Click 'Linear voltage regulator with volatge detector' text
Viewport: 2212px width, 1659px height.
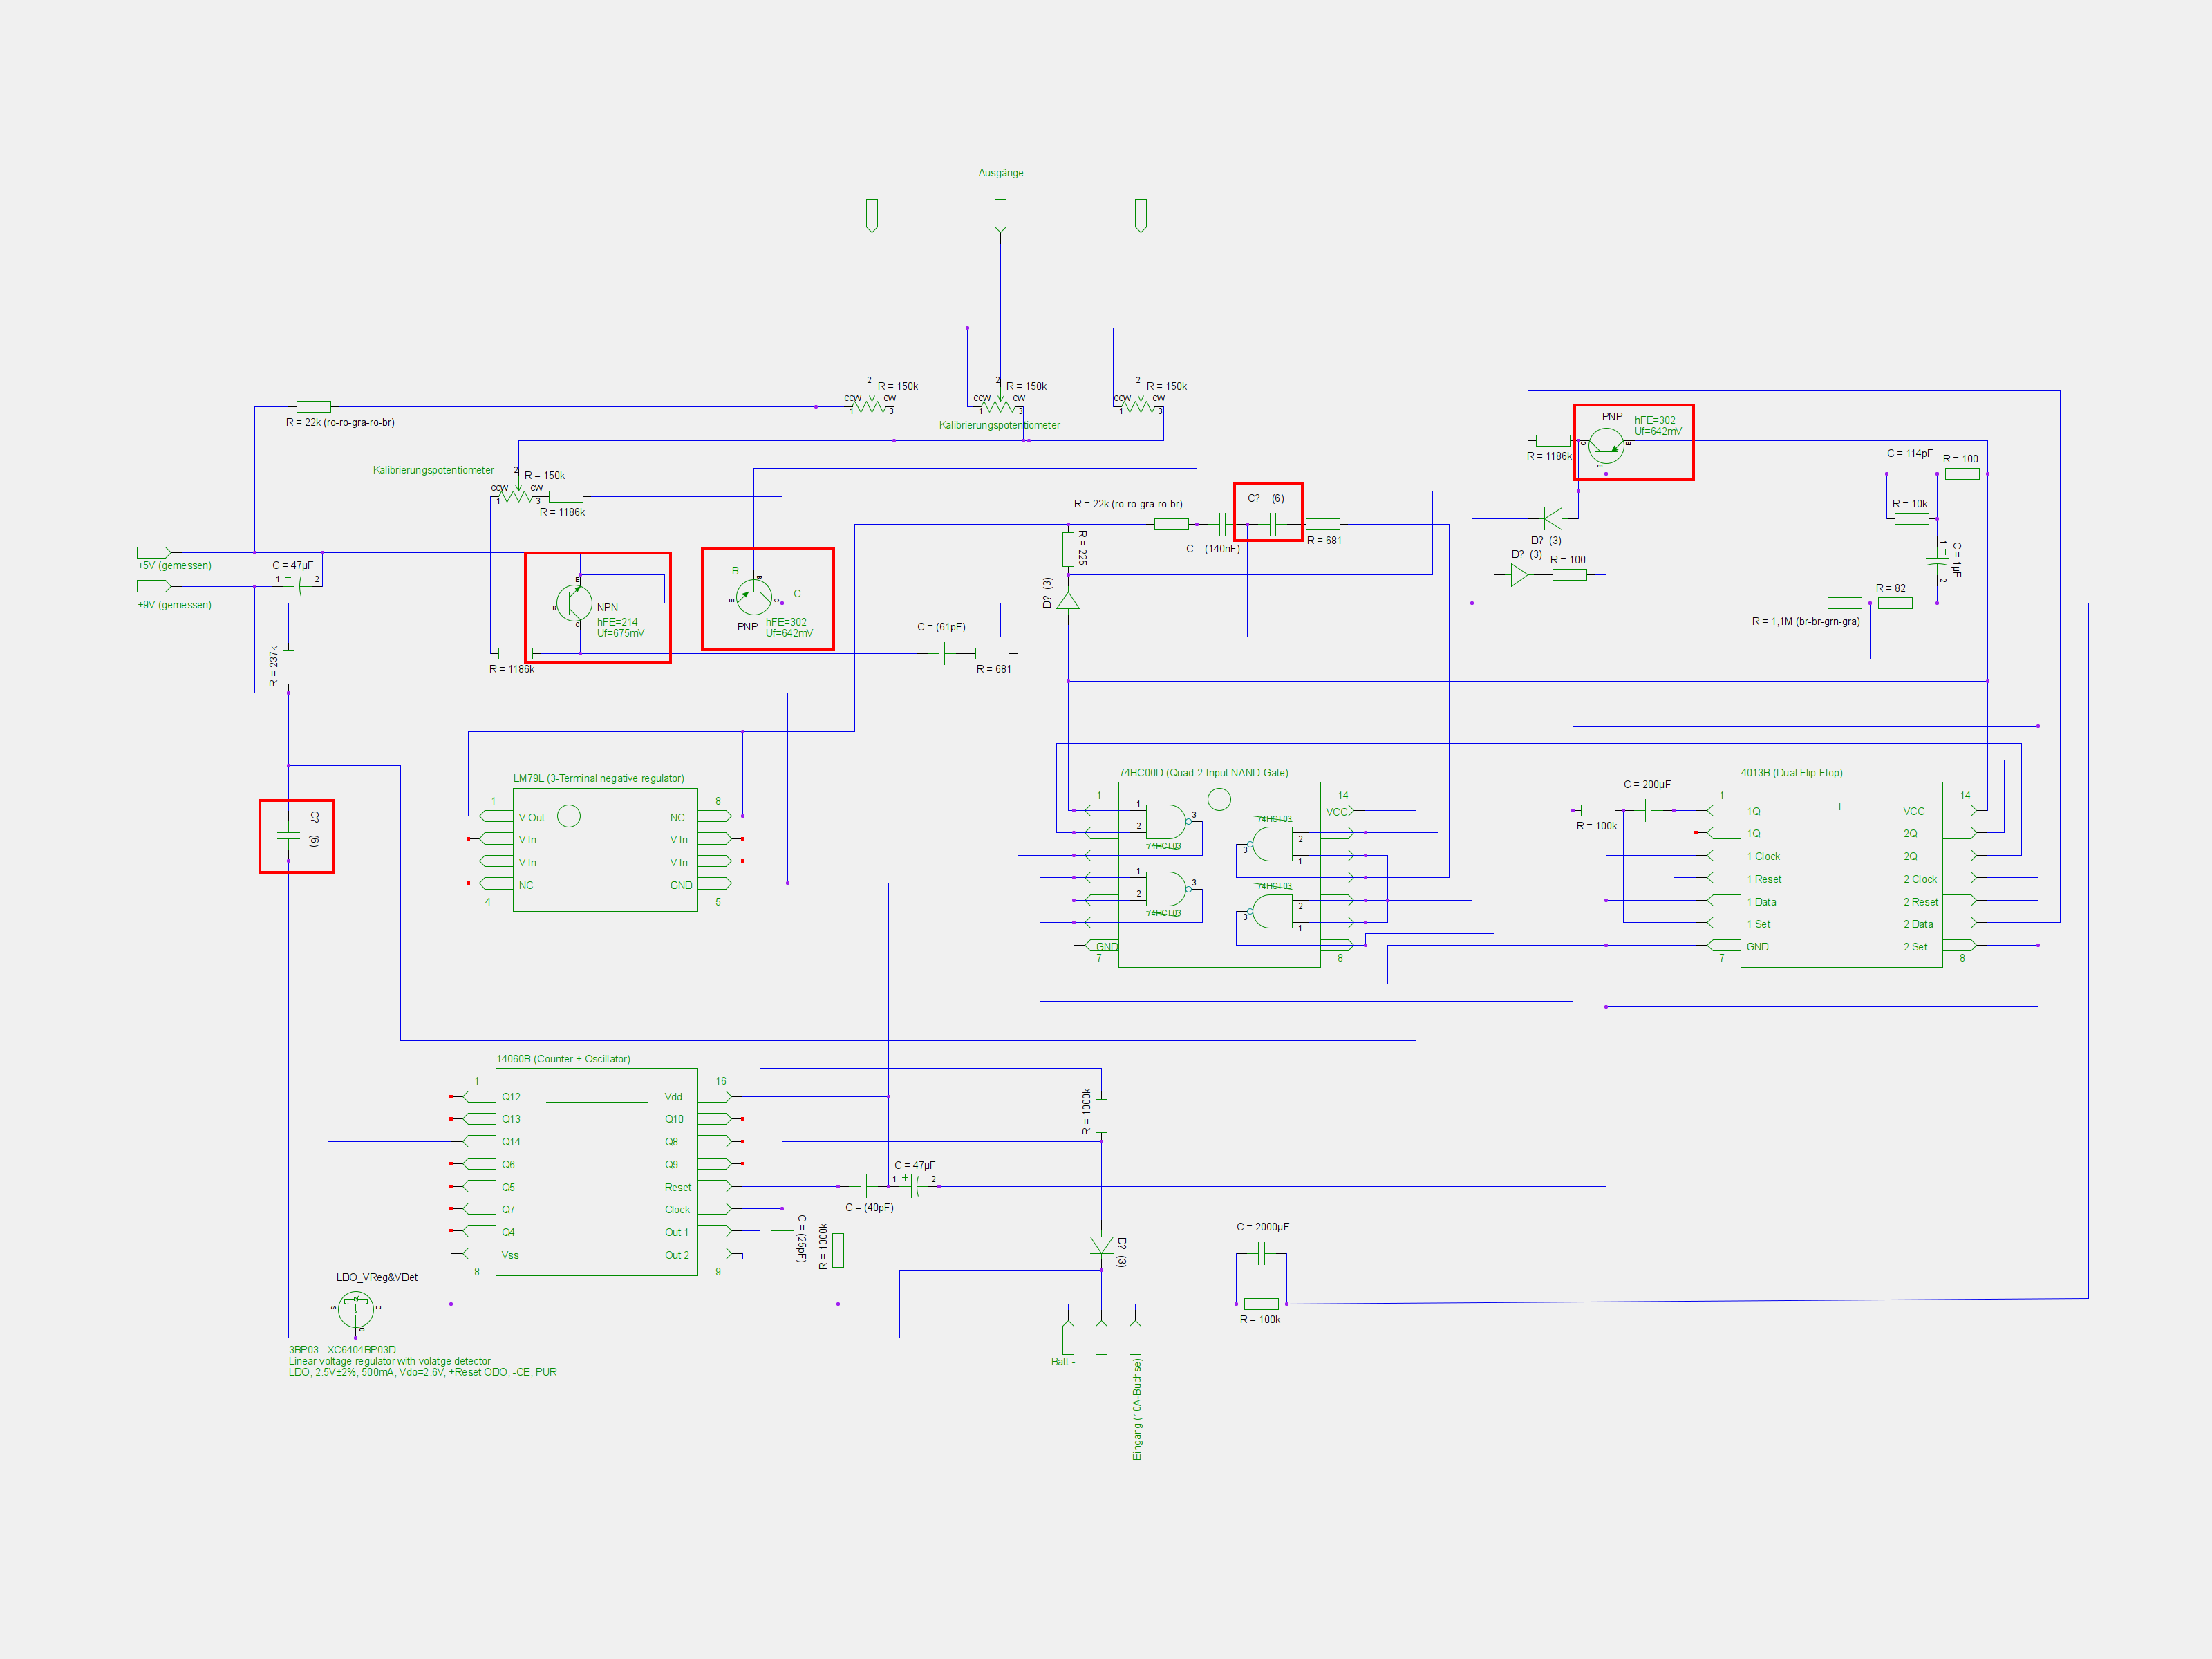tap(389, 1361)
